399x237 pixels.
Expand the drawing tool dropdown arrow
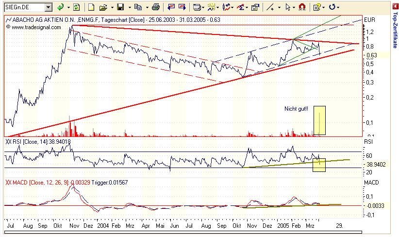coord(279,7)
